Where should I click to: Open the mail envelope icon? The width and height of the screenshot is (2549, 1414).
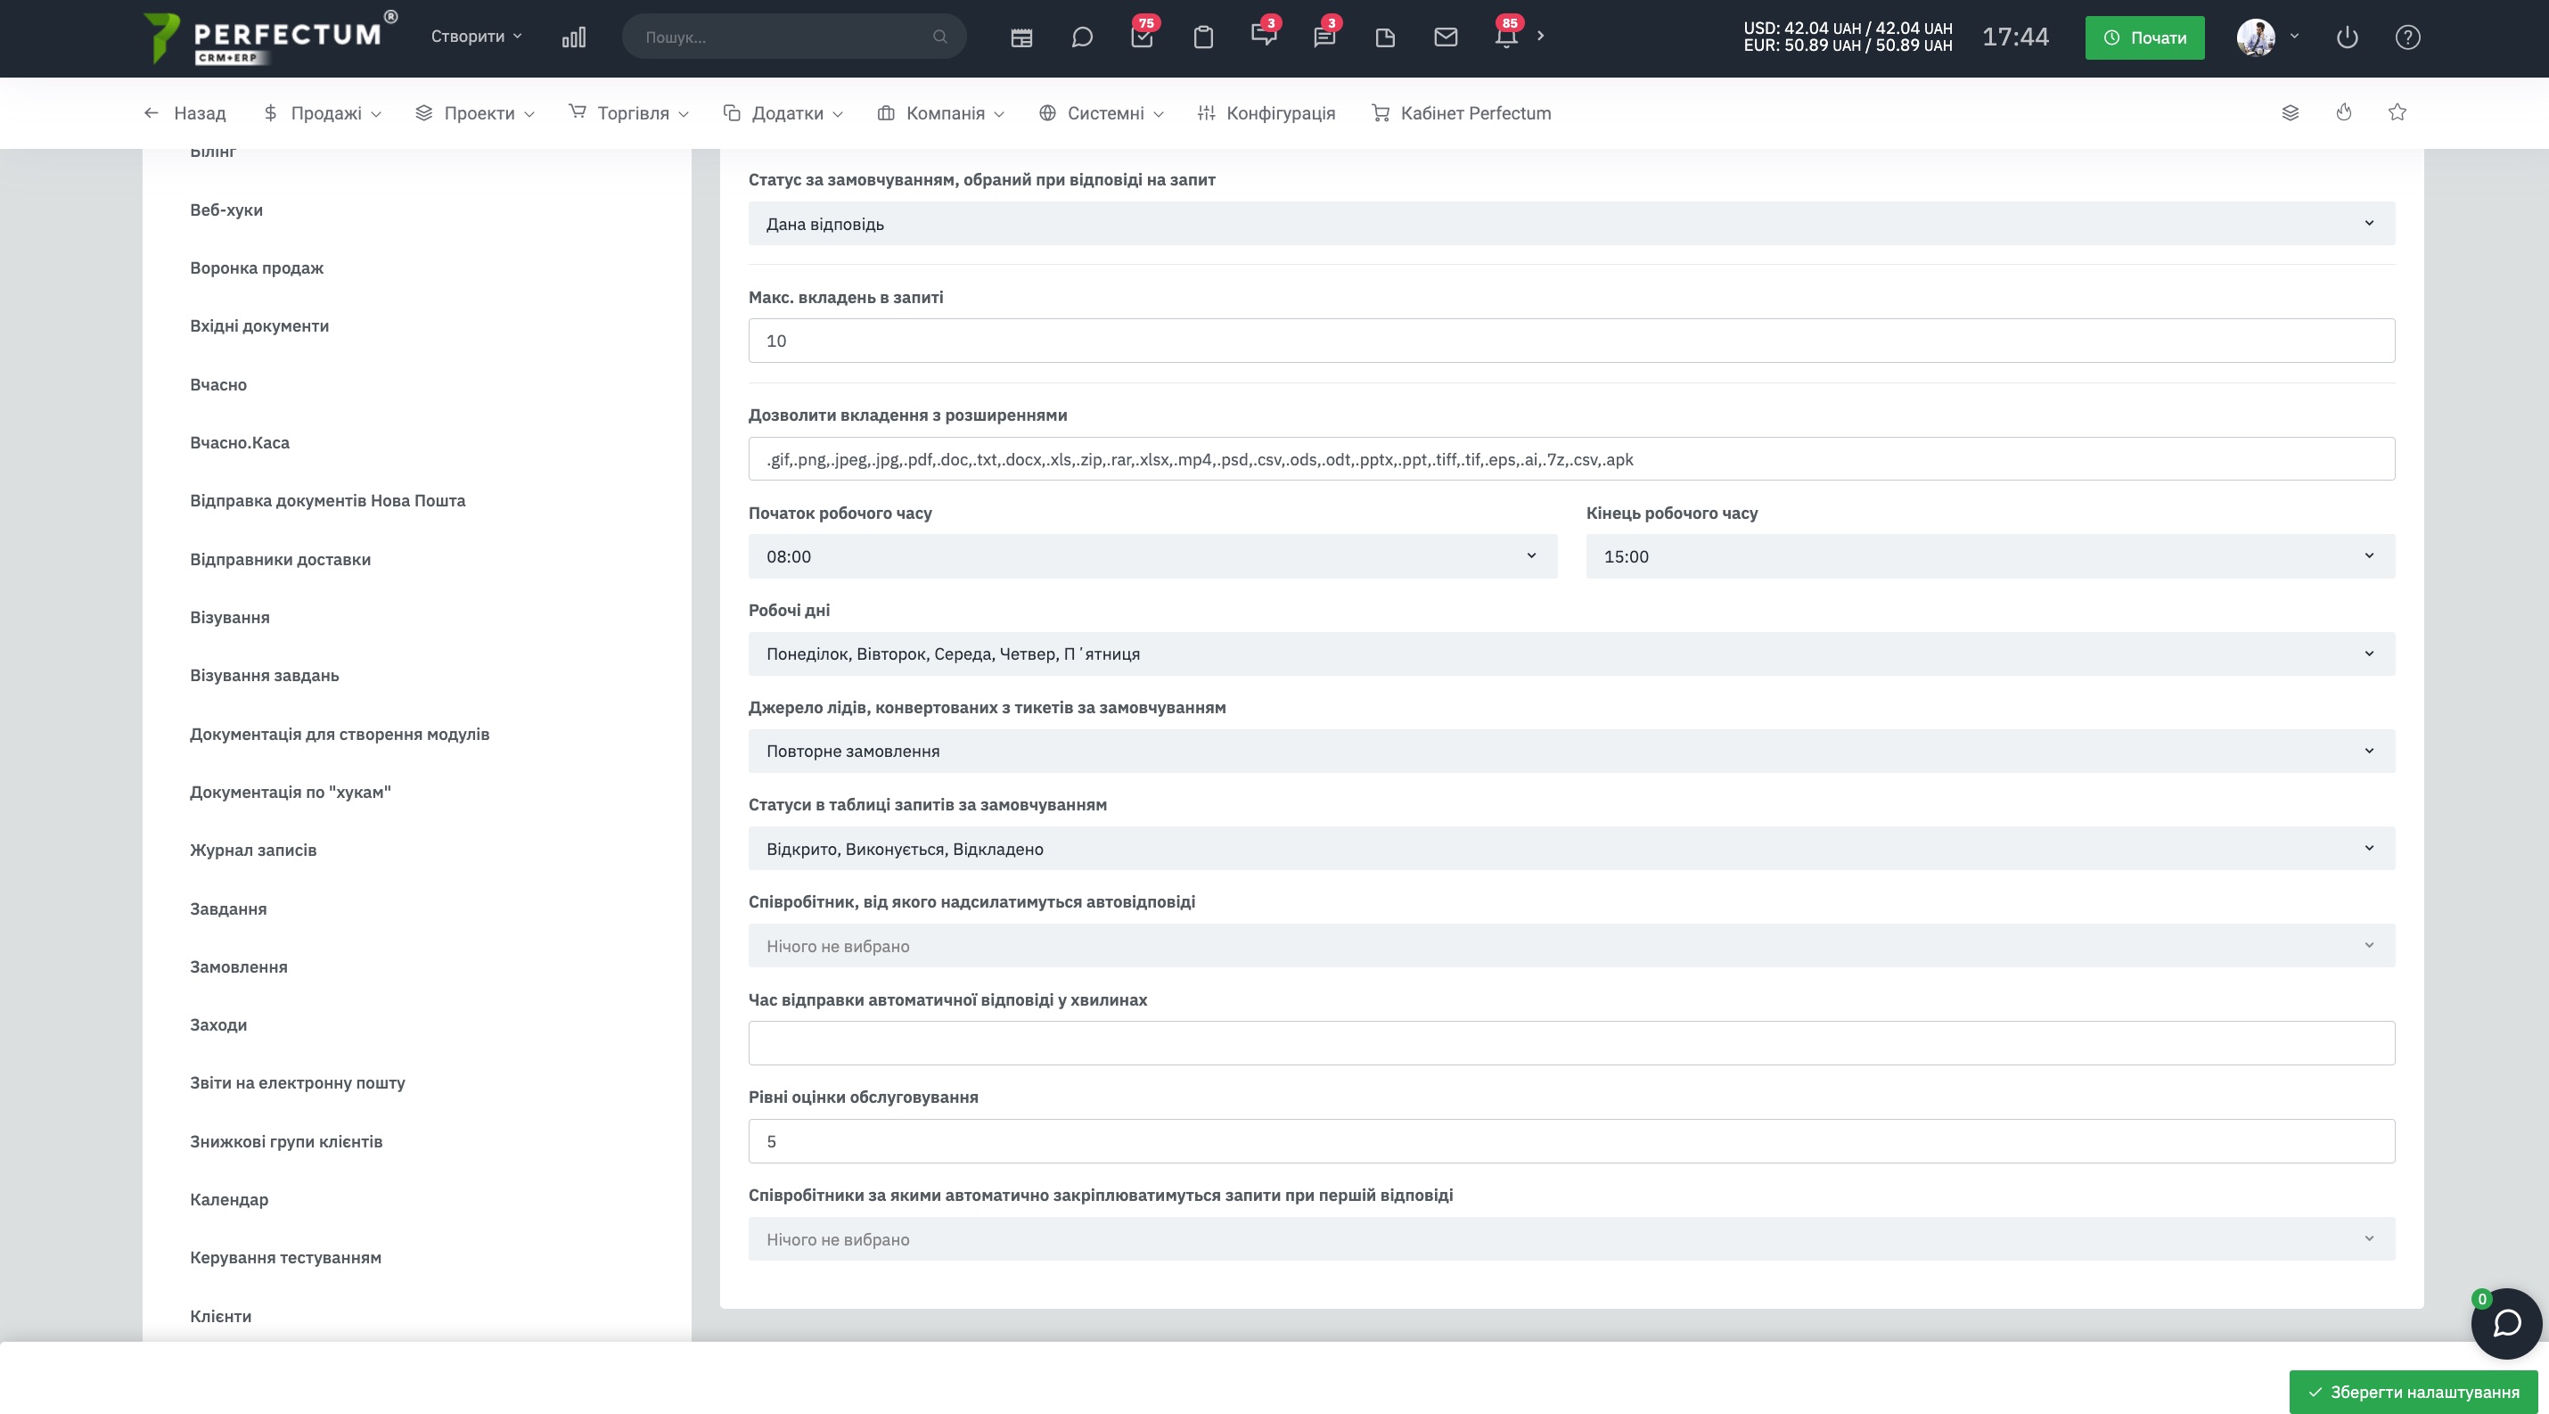click(1446, 37)
